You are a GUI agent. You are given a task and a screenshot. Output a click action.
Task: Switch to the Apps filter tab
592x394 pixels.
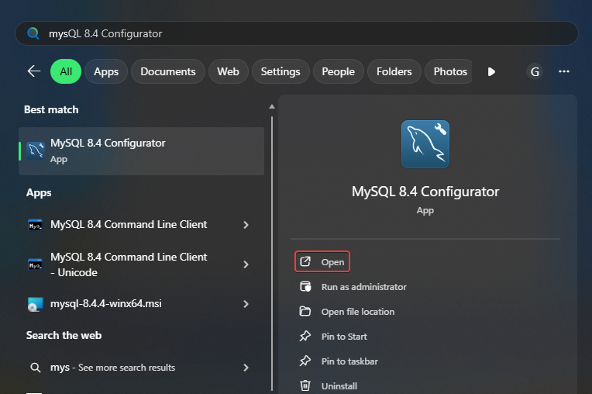106,71
